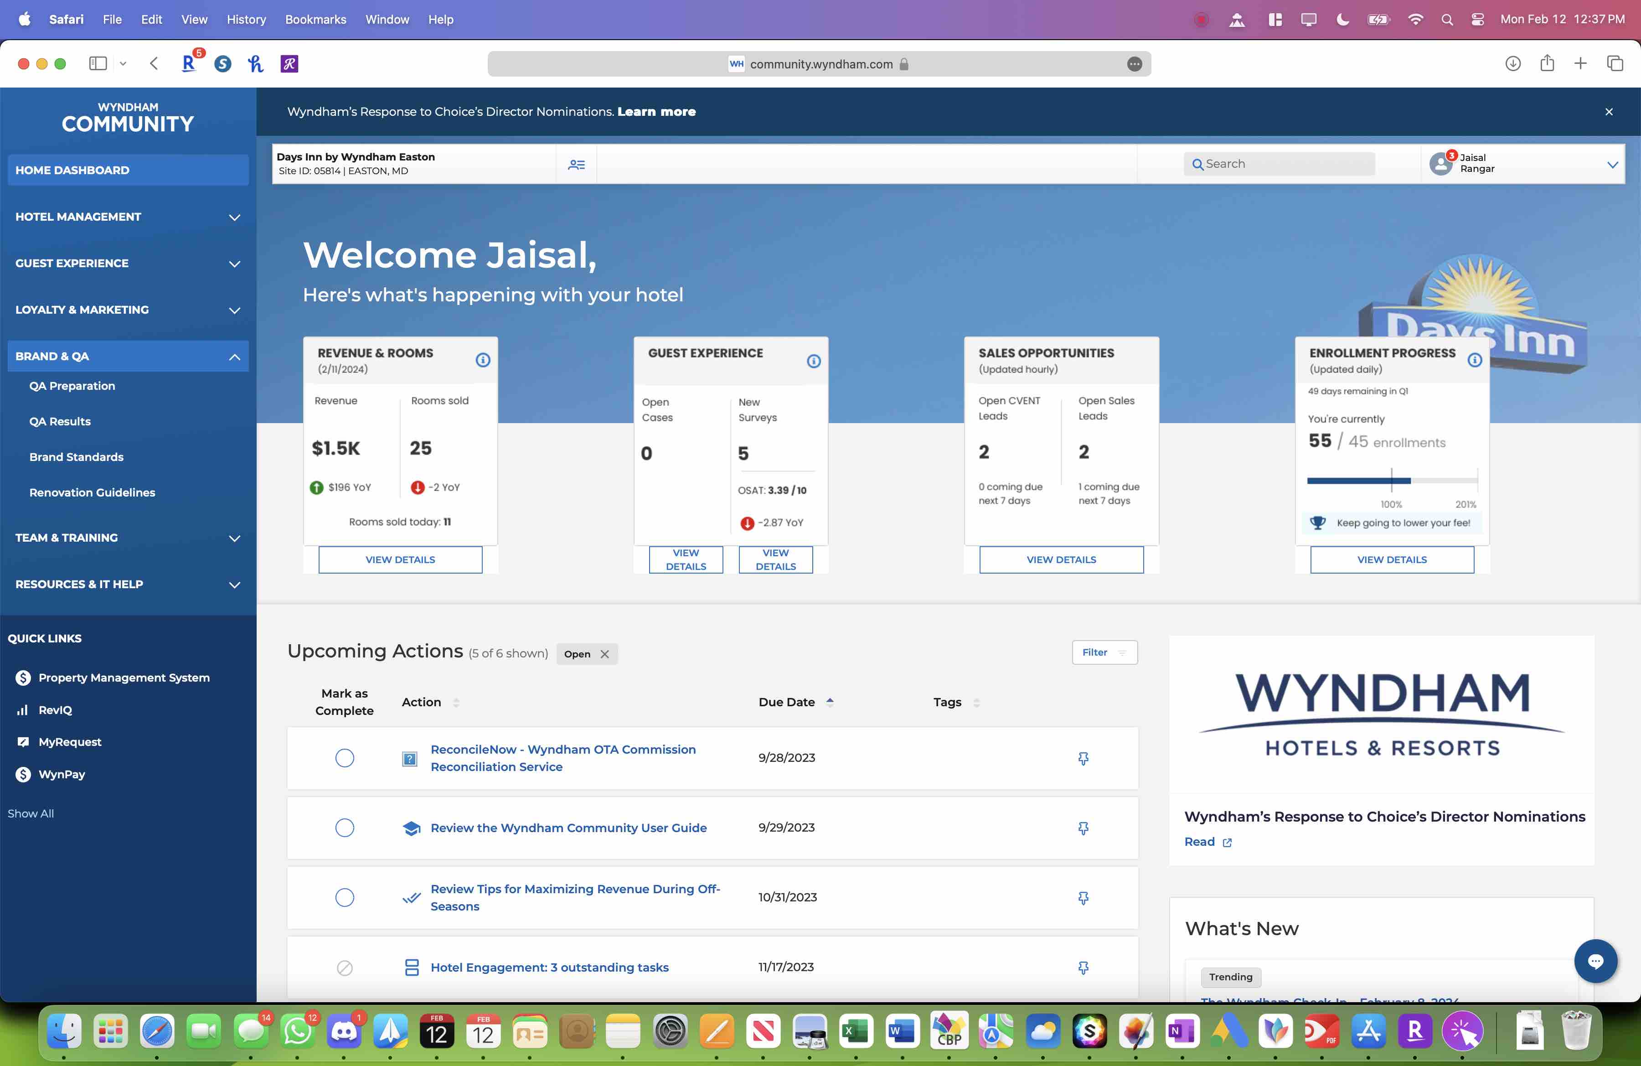Open the RevIQ quick link
Viewport: 1641px width, 1066px height.
(55, 709)
